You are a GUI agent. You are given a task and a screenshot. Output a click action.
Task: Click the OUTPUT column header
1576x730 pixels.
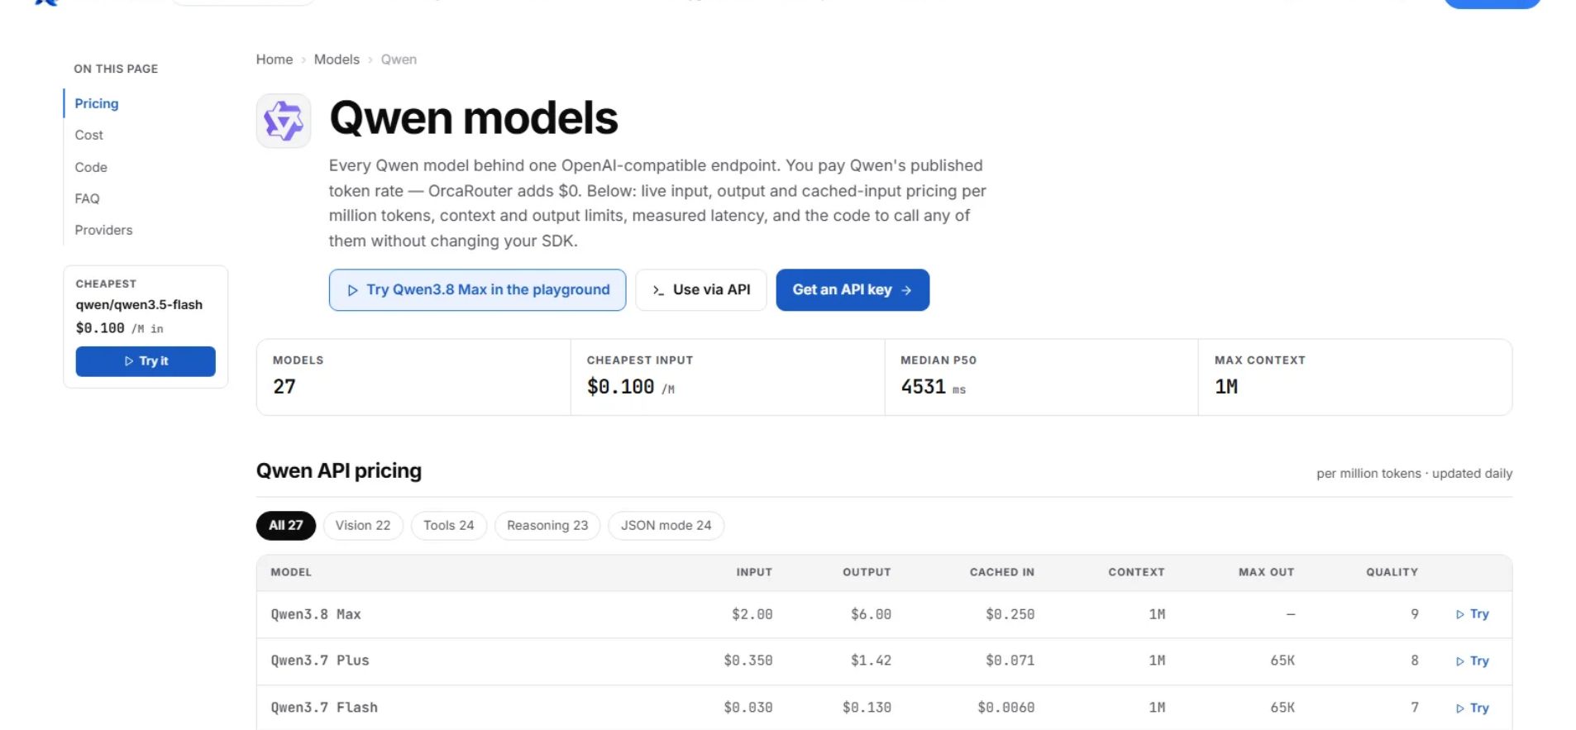coord(867,572)
